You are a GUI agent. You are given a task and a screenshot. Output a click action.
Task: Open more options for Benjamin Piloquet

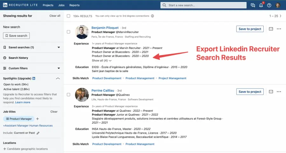point(279,29)
